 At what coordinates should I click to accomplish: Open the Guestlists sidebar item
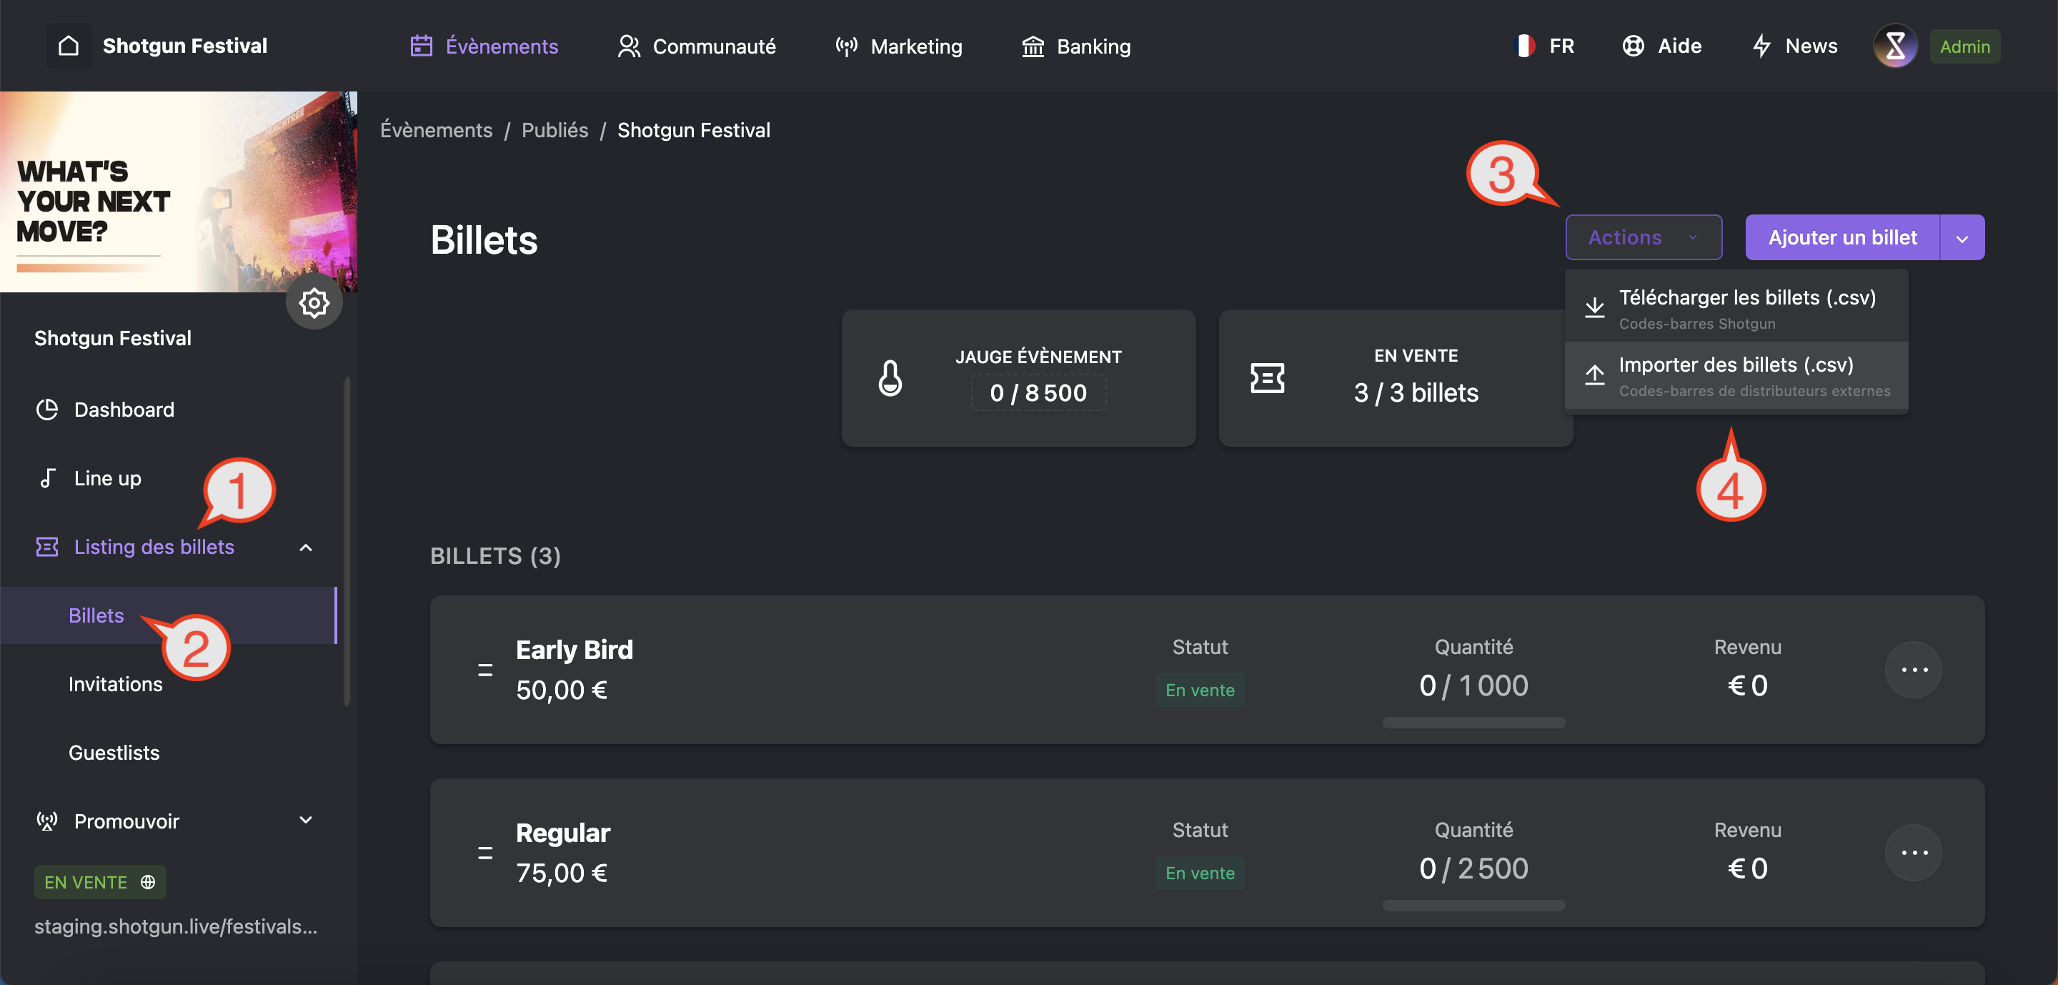point(114,753)
